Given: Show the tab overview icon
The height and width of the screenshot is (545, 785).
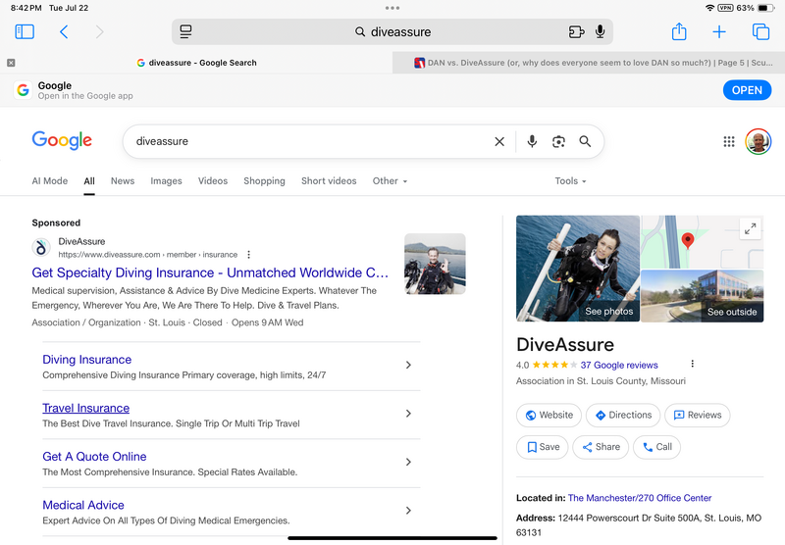Looking at the screenshot, I should click(759, 31).
